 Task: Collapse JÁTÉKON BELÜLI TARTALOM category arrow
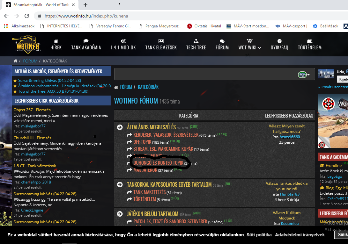pos(120,214)
